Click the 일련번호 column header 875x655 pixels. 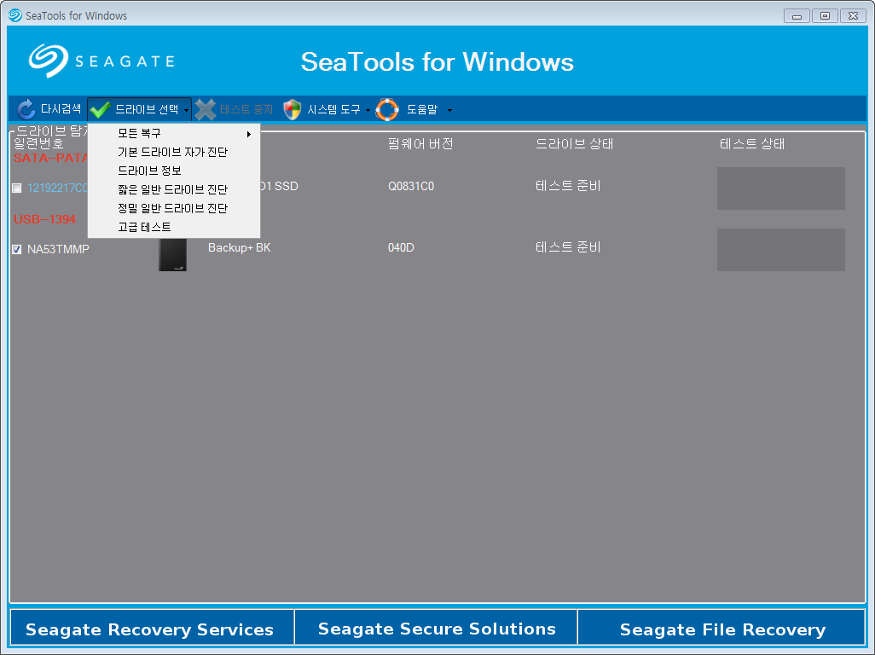tap(38, 143)
